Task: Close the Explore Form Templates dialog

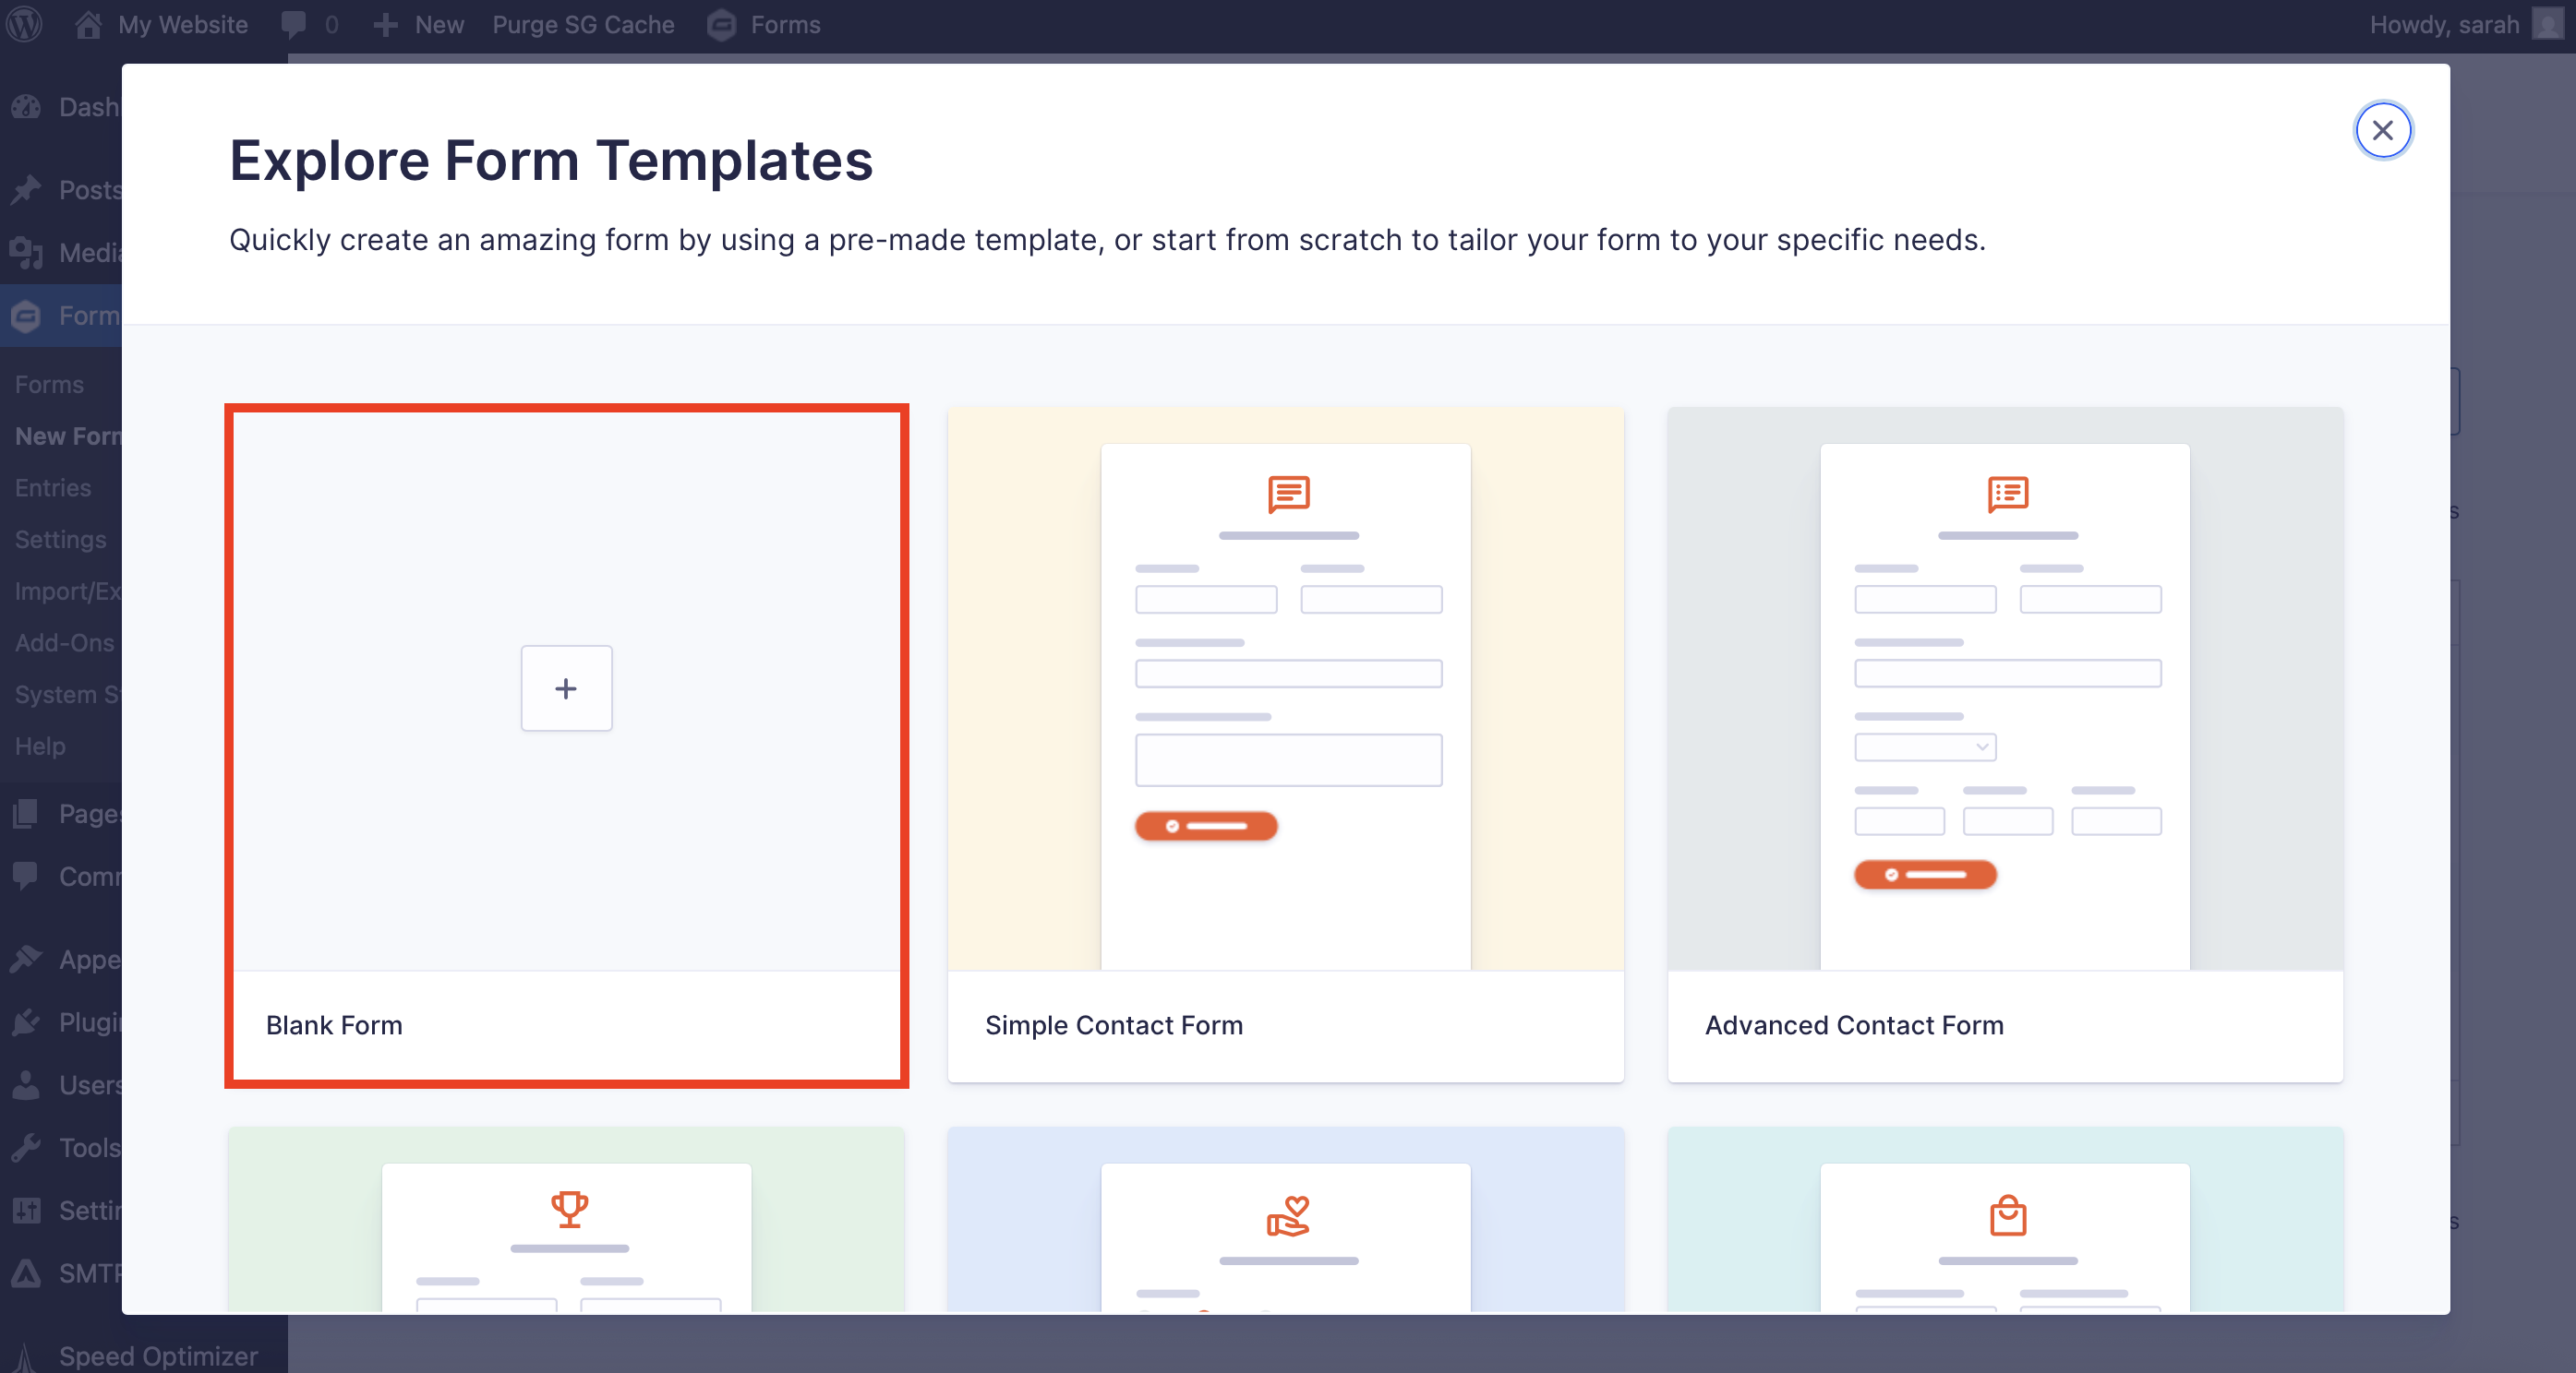Action: [2383, 130]
